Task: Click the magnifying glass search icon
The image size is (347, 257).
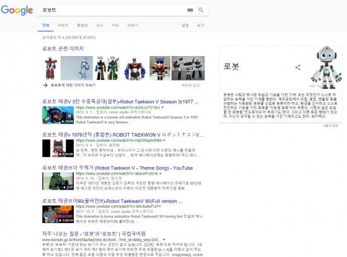Action: pos(201,10)
